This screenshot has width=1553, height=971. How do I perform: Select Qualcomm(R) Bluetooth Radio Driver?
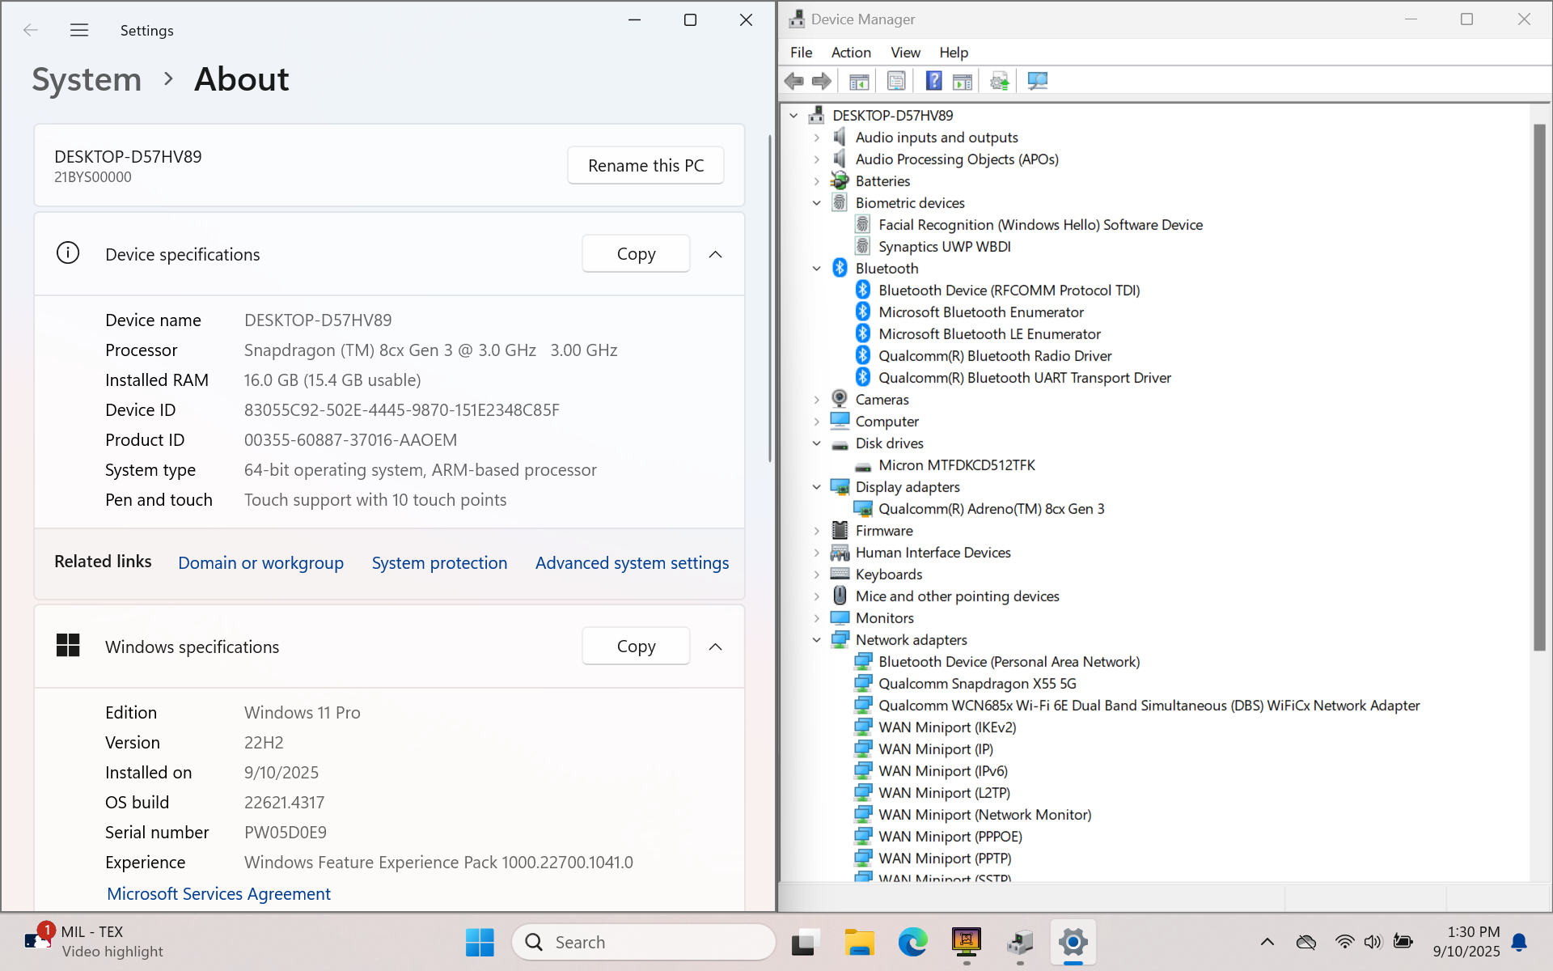995,356
